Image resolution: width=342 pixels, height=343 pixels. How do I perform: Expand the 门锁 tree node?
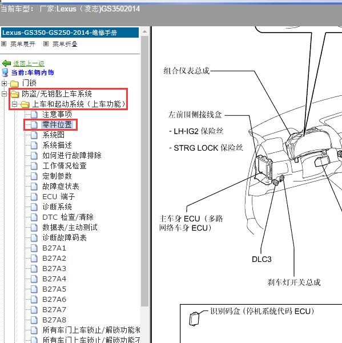click(x=4, y=83)
